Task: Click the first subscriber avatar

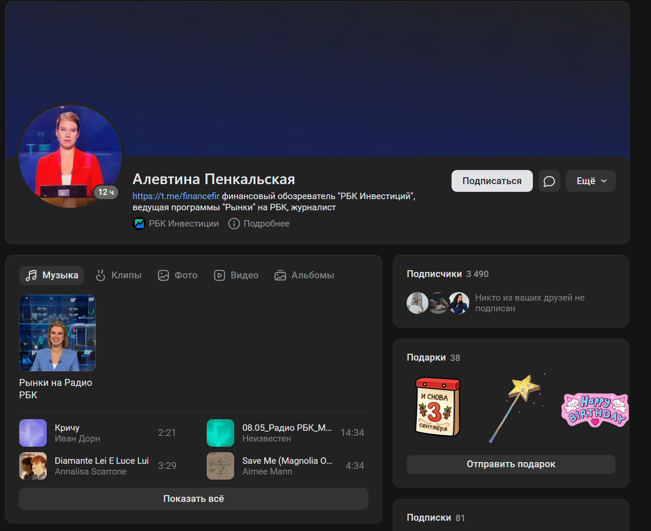Action: (417, 303)
